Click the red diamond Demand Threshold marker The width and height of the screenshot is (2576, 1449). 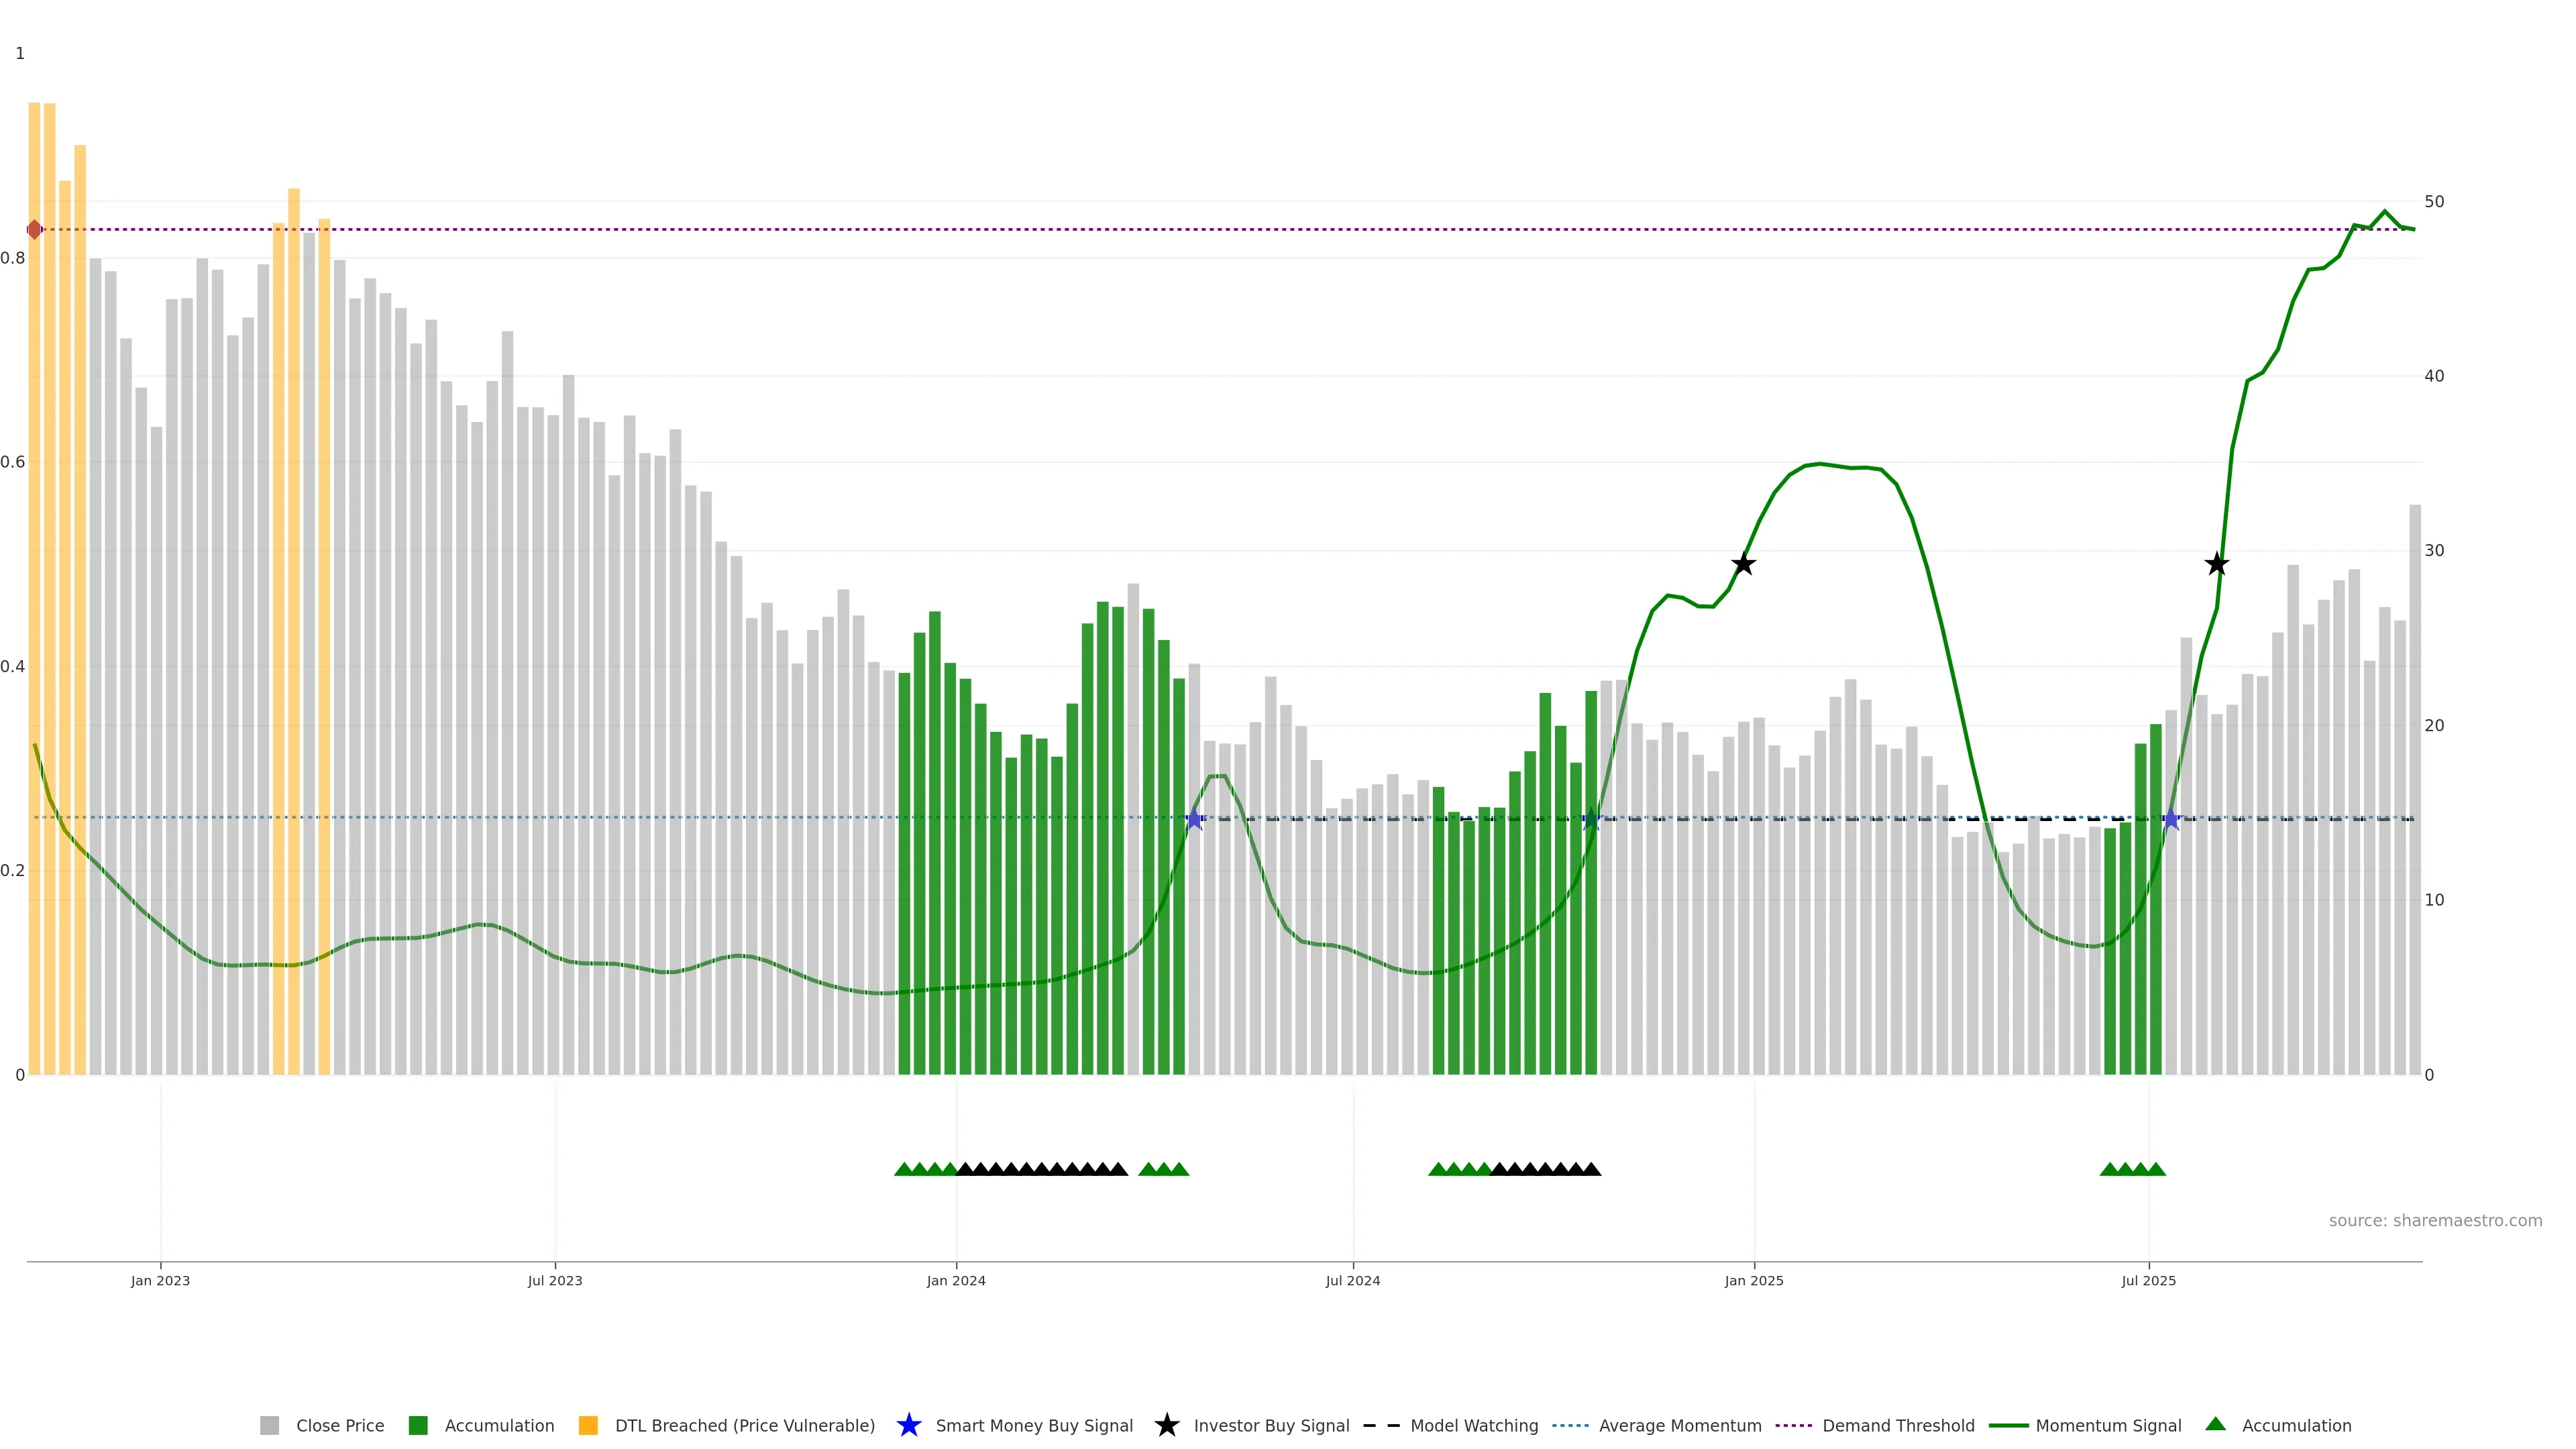[x=34, y=230]
